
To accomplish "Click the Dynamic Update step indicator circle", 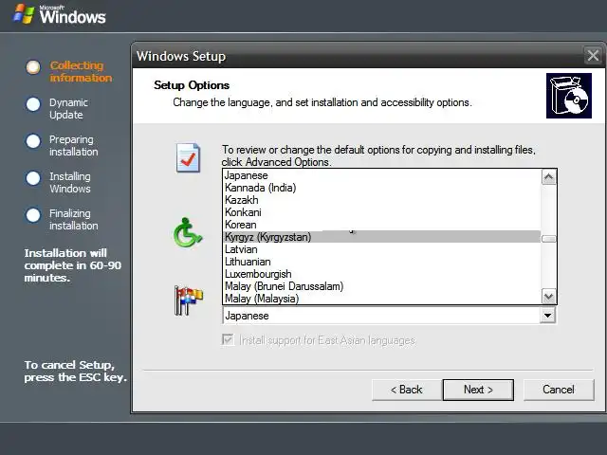I will tap(33, 104).
